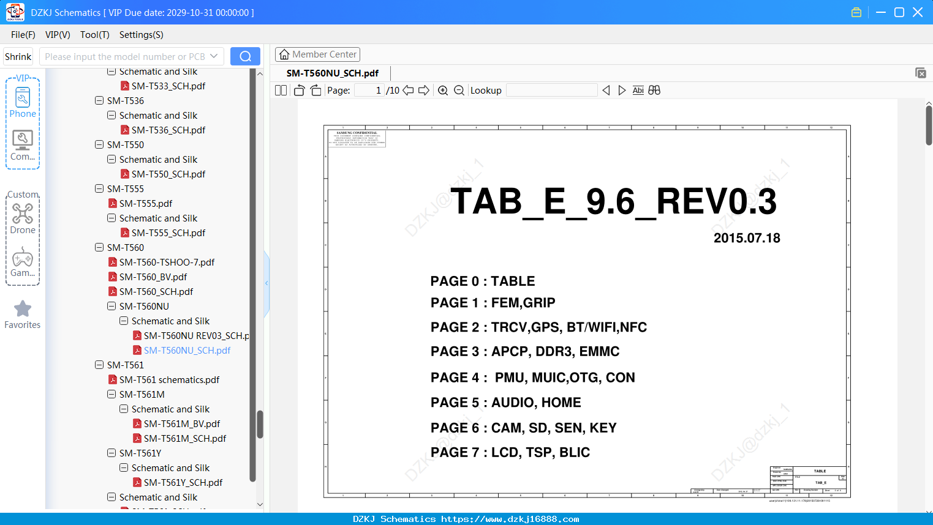Collapse the SM-T560 tree node
This screenshot has width=933, height=525.
(x=99, y=247)
